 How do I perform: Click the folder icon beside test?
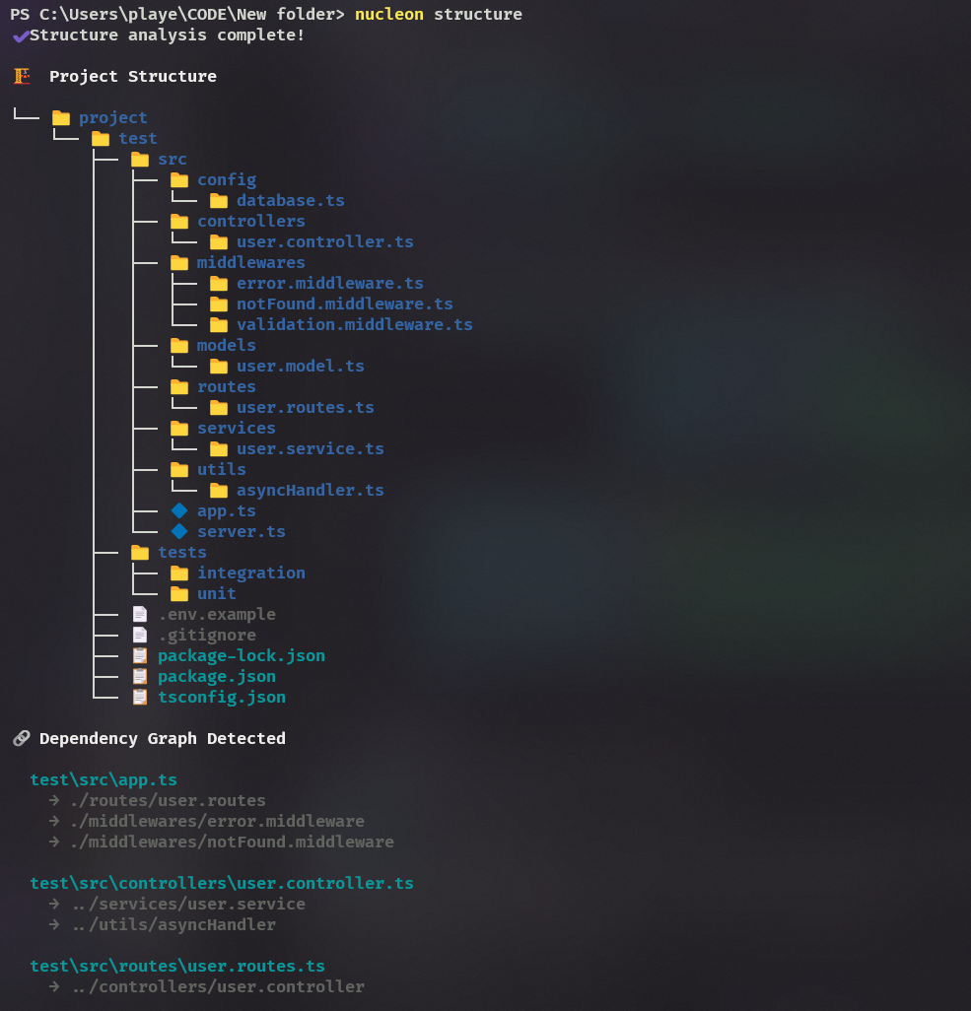point(100,139)
